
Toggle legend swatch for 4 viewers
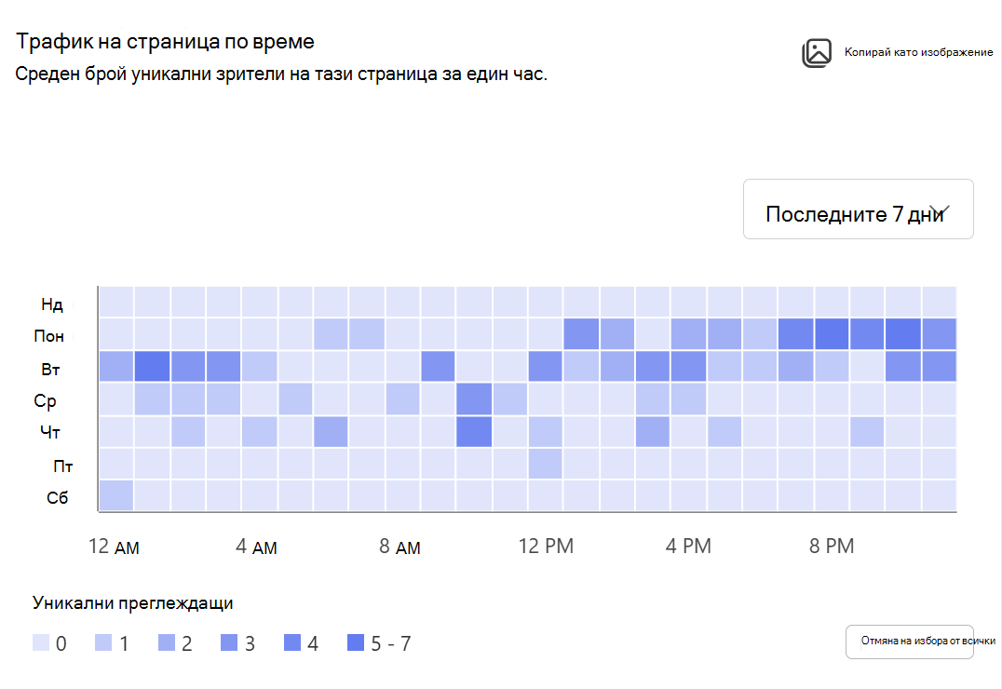[x=292, y=642]
